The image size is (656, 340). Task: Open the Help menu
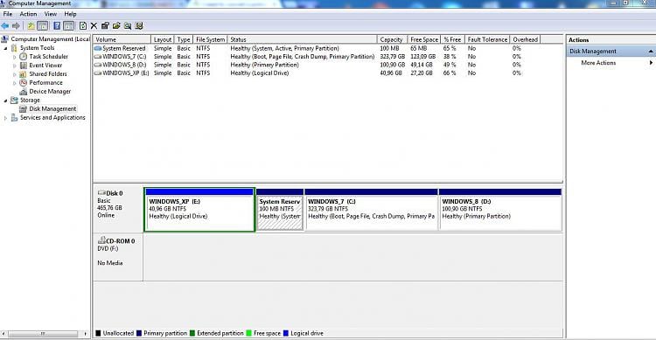click(70, 14)
